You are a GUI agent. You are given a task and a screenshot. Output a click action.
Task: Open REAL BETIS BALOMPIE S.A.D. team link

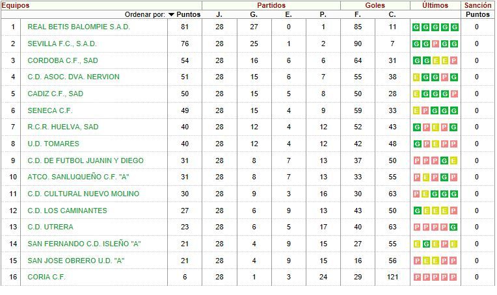click(x=79, y=27)
